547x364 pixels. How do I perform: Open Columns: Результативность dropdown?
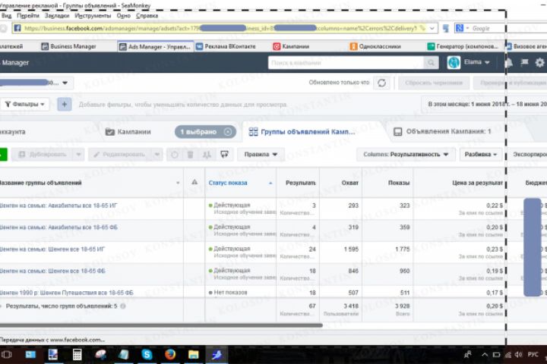point(406,154)
